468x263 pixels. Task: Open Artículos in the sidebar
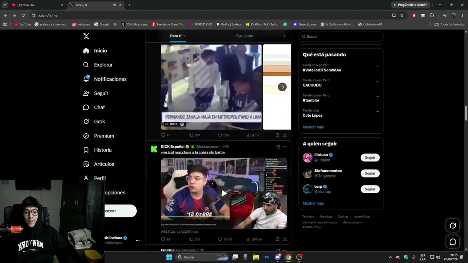[x=99, y=164]
